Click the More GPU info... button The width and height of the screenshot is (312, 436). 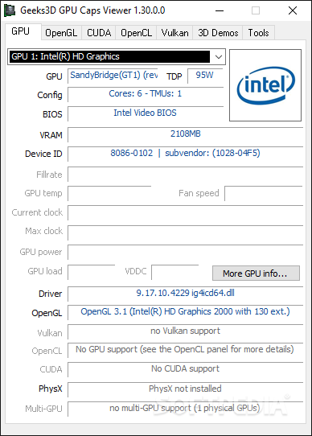point(256,274)
